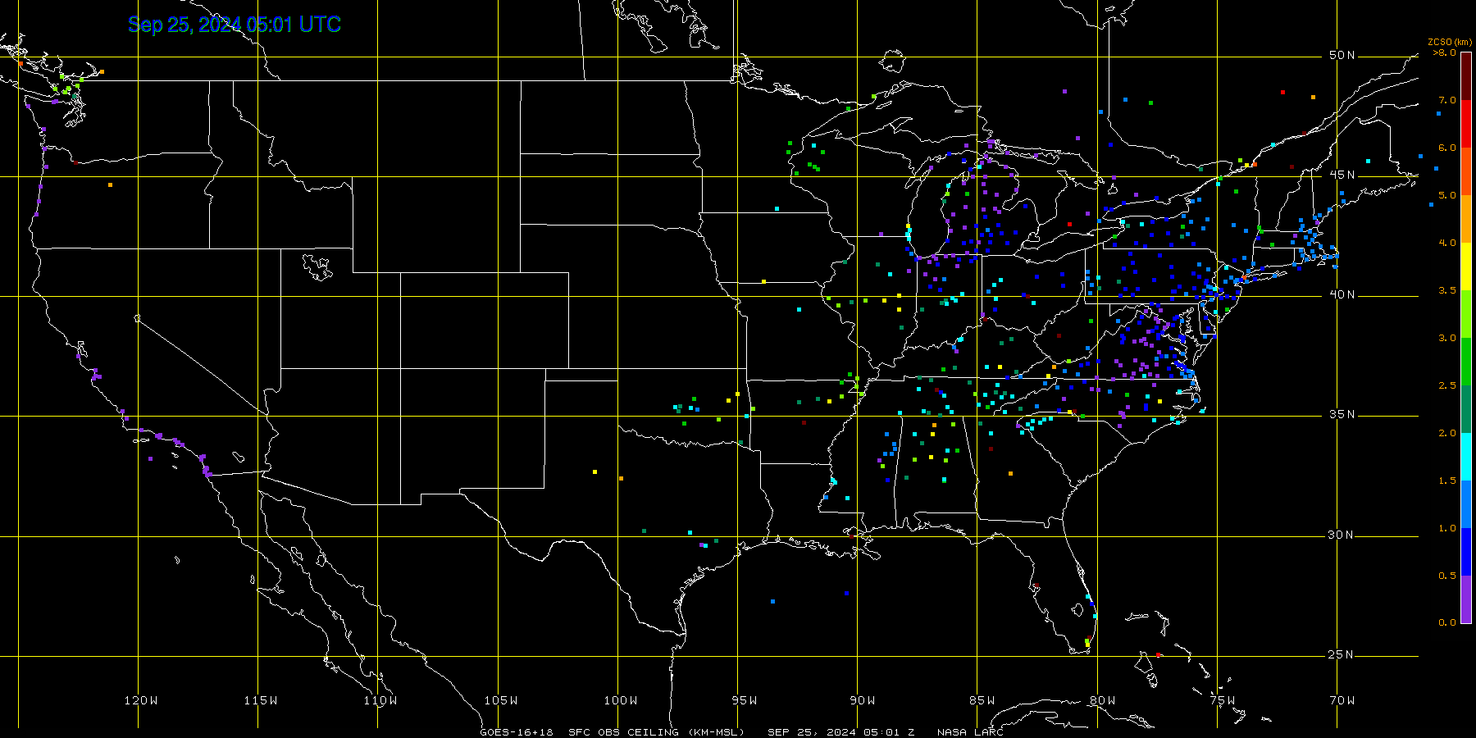Click the Sep 25, 2024 05:01 UTC timestamp
1476x738 pixels.
(x=235, y=25)
